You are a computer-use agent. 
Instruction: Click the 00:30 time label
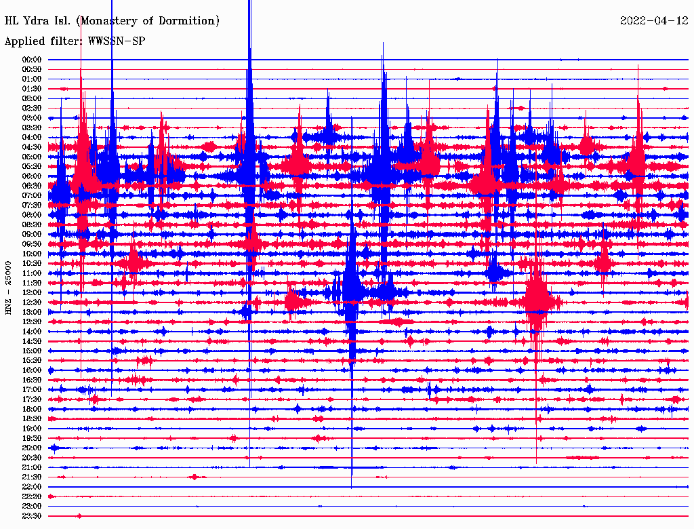(31, 69)
